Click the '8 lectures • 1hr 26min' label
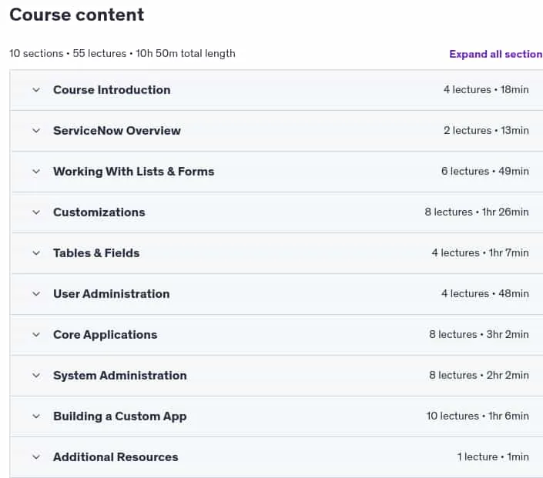Screen dimensions: 543x478 pyautogui.click(x=477, y=212)
